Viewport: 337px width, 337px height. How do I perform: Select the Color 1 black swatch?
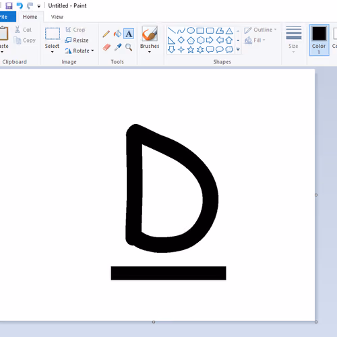[x=319, y=40]
